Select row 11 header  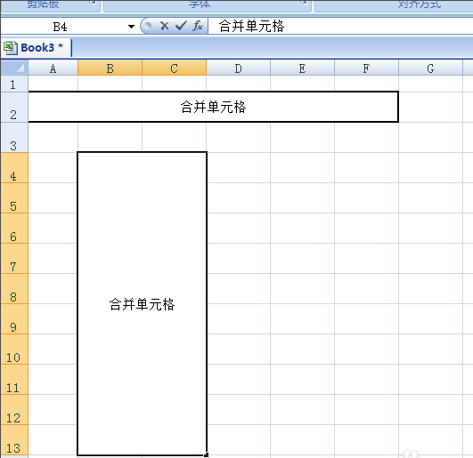click(x=14, y=380)
